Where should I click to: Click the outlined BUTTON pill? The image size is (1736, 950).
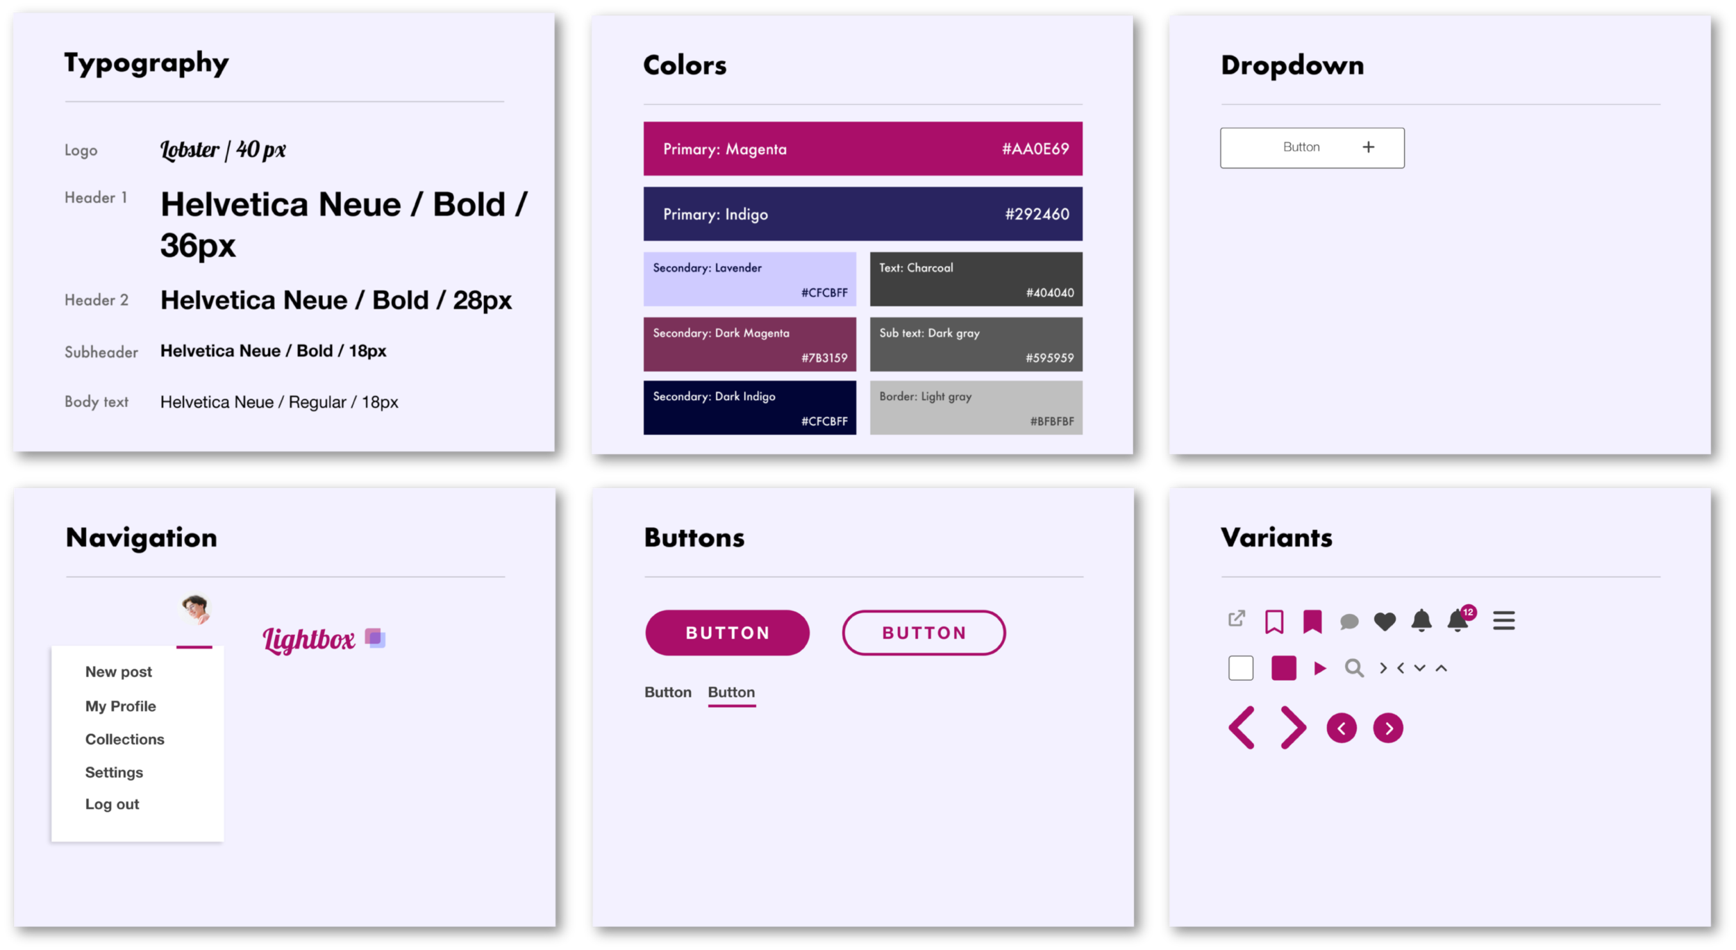click(924, 633)
